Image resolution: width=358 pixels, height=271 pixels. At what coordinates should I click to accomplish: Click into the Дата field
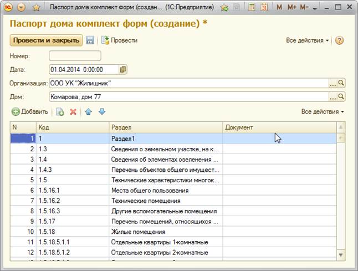click(x=84, y=69)
